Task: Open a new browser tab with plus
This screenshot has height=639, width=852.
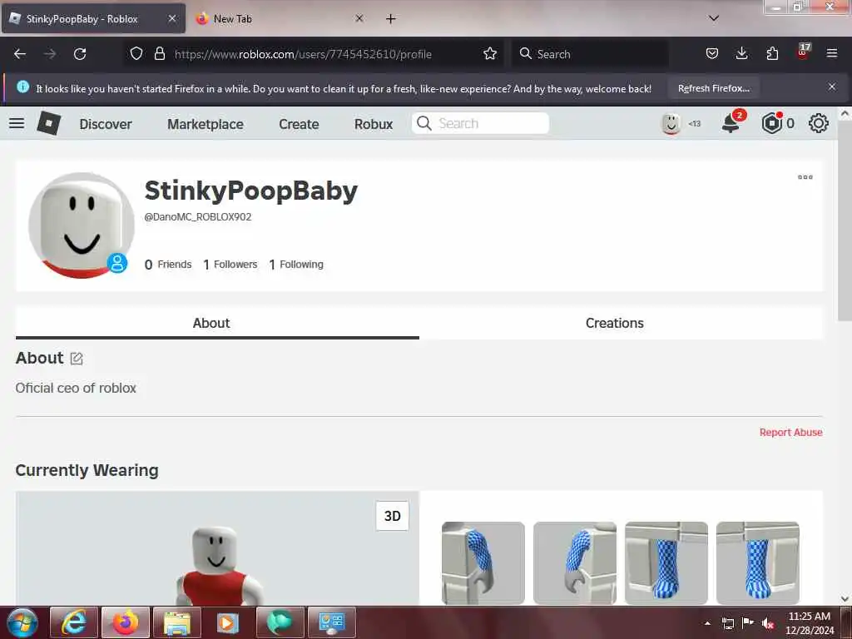Action: click(x=391, y=19)
